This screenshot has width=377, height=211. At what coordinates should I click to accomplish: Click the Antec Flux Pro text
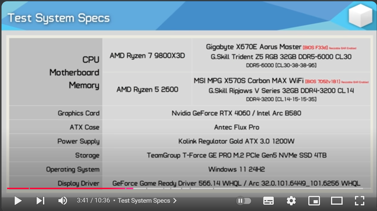point(237,127)
